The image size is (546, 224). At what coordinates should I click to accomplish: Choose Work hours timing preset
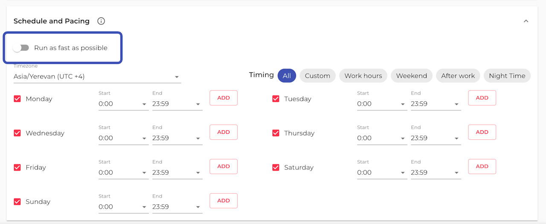pyautogui.click(x=363, y=76)
